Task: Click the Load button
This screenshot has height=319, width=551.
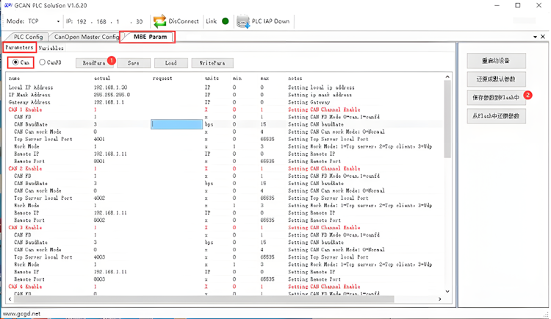Action: pyautogui.click(x=170, y=63)
